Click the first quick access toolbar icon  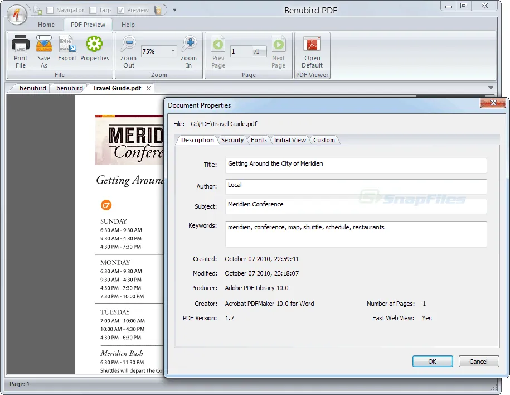(x=38, y=10)
